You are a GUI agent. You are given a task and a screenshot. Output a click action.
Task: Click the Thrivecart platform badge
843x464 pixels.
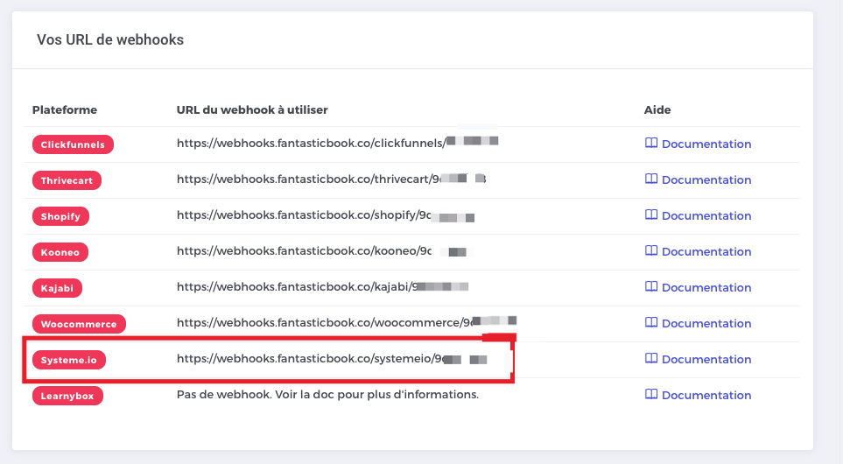click(x=67, y=180)
